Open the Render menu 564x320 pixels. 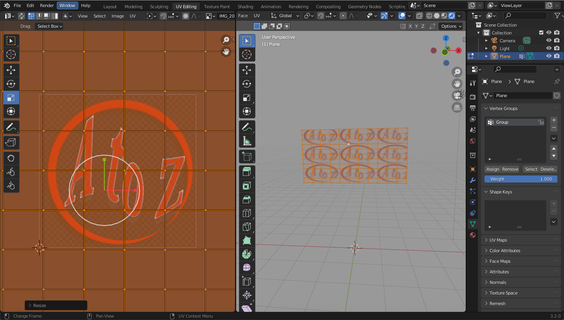tap(47, 5)
